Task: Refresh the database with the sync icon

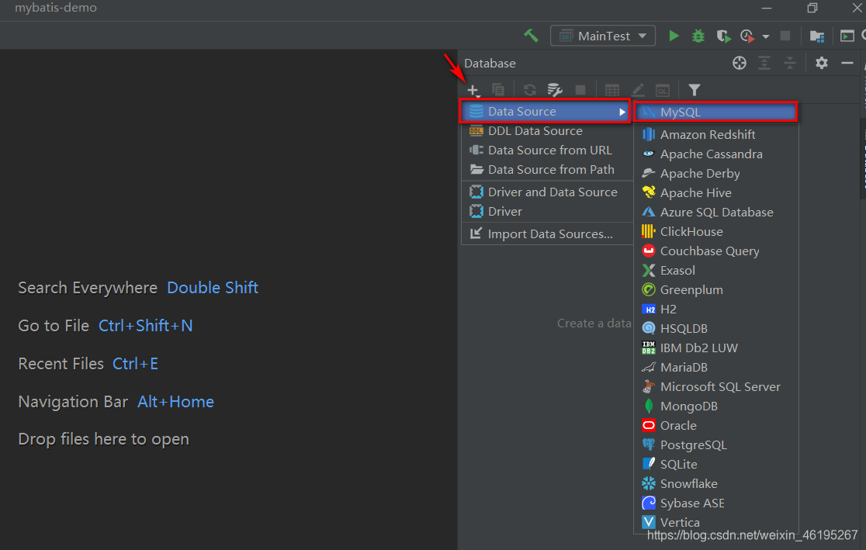Action: (x=528, y=89)
